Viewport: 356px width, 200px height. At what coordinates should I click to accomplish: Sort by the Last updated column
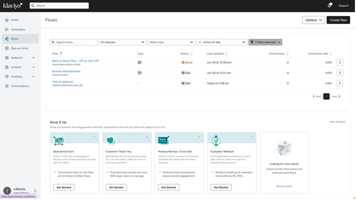coord(217,54)
